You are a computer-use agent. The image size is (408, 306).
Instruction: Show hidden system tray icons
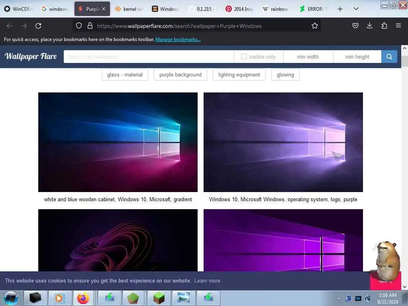click(x=339, y=298)
